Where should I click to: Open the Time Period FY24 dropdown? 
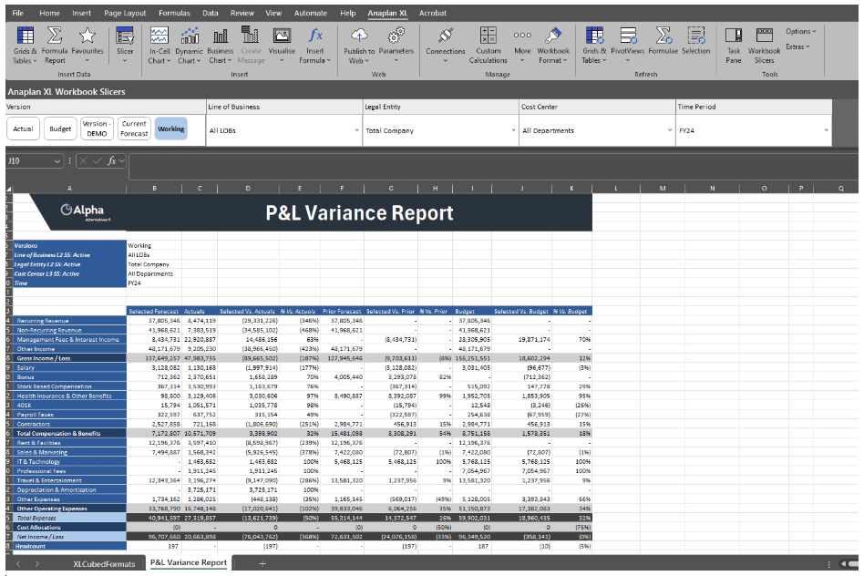click(x=753, y=130)
